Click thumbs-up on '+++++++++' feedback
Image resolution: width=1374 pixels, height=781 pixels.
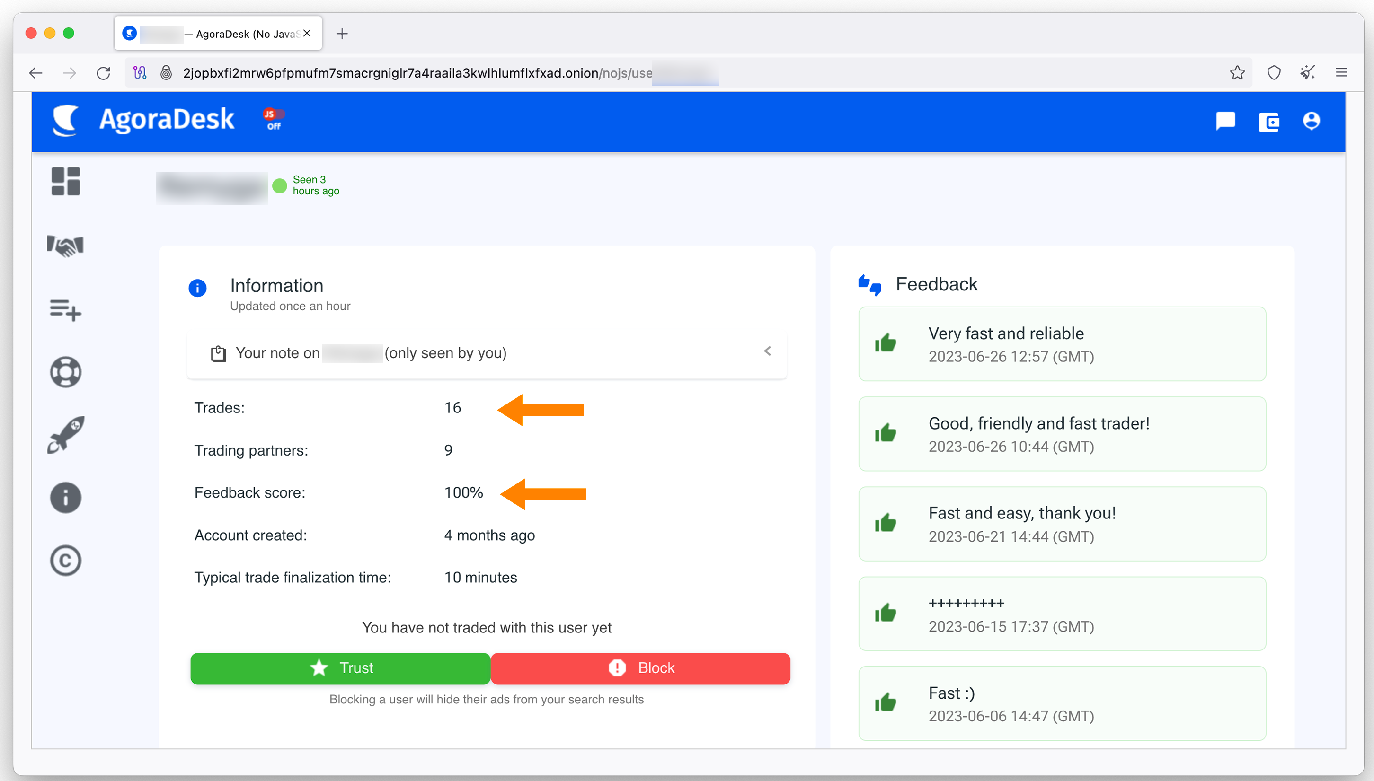(x=886, y=613)
